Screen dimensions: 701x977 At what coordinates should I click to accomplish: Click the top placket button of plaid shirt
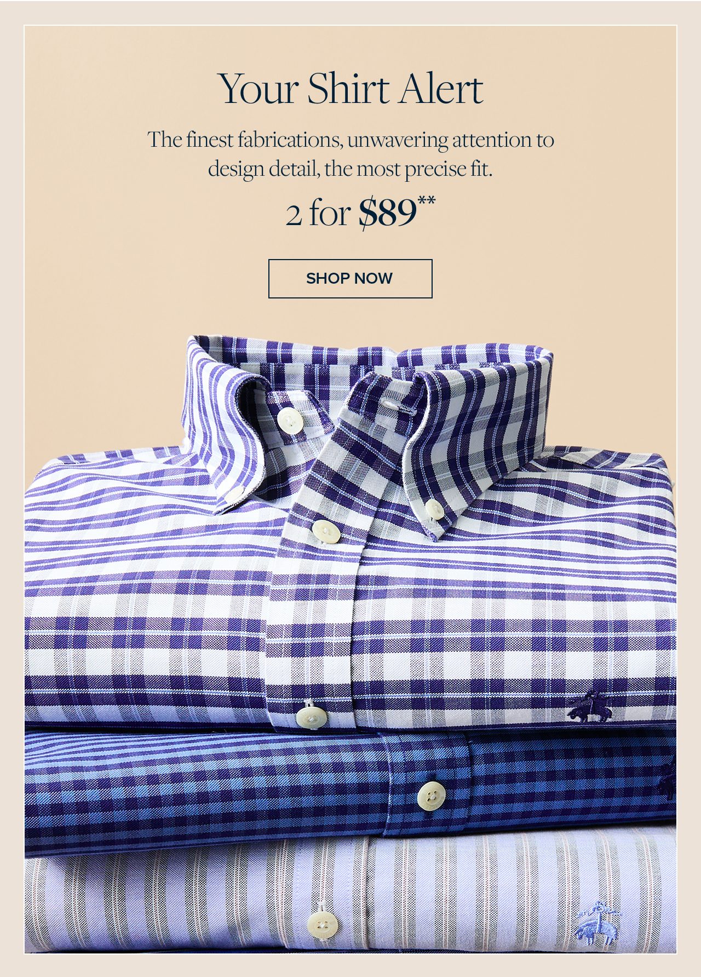point(326,531)
